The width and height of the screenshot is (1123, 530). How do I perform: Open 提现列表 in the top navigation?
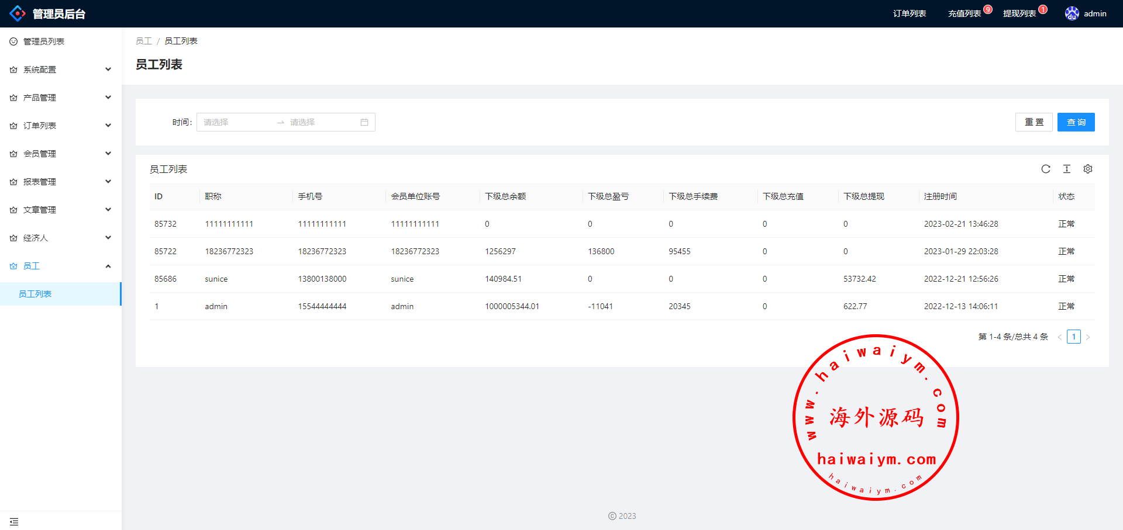(1019, 13)
